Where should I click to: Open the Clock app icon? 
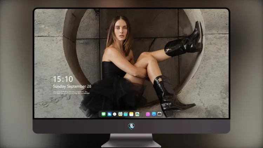(115, 114)
